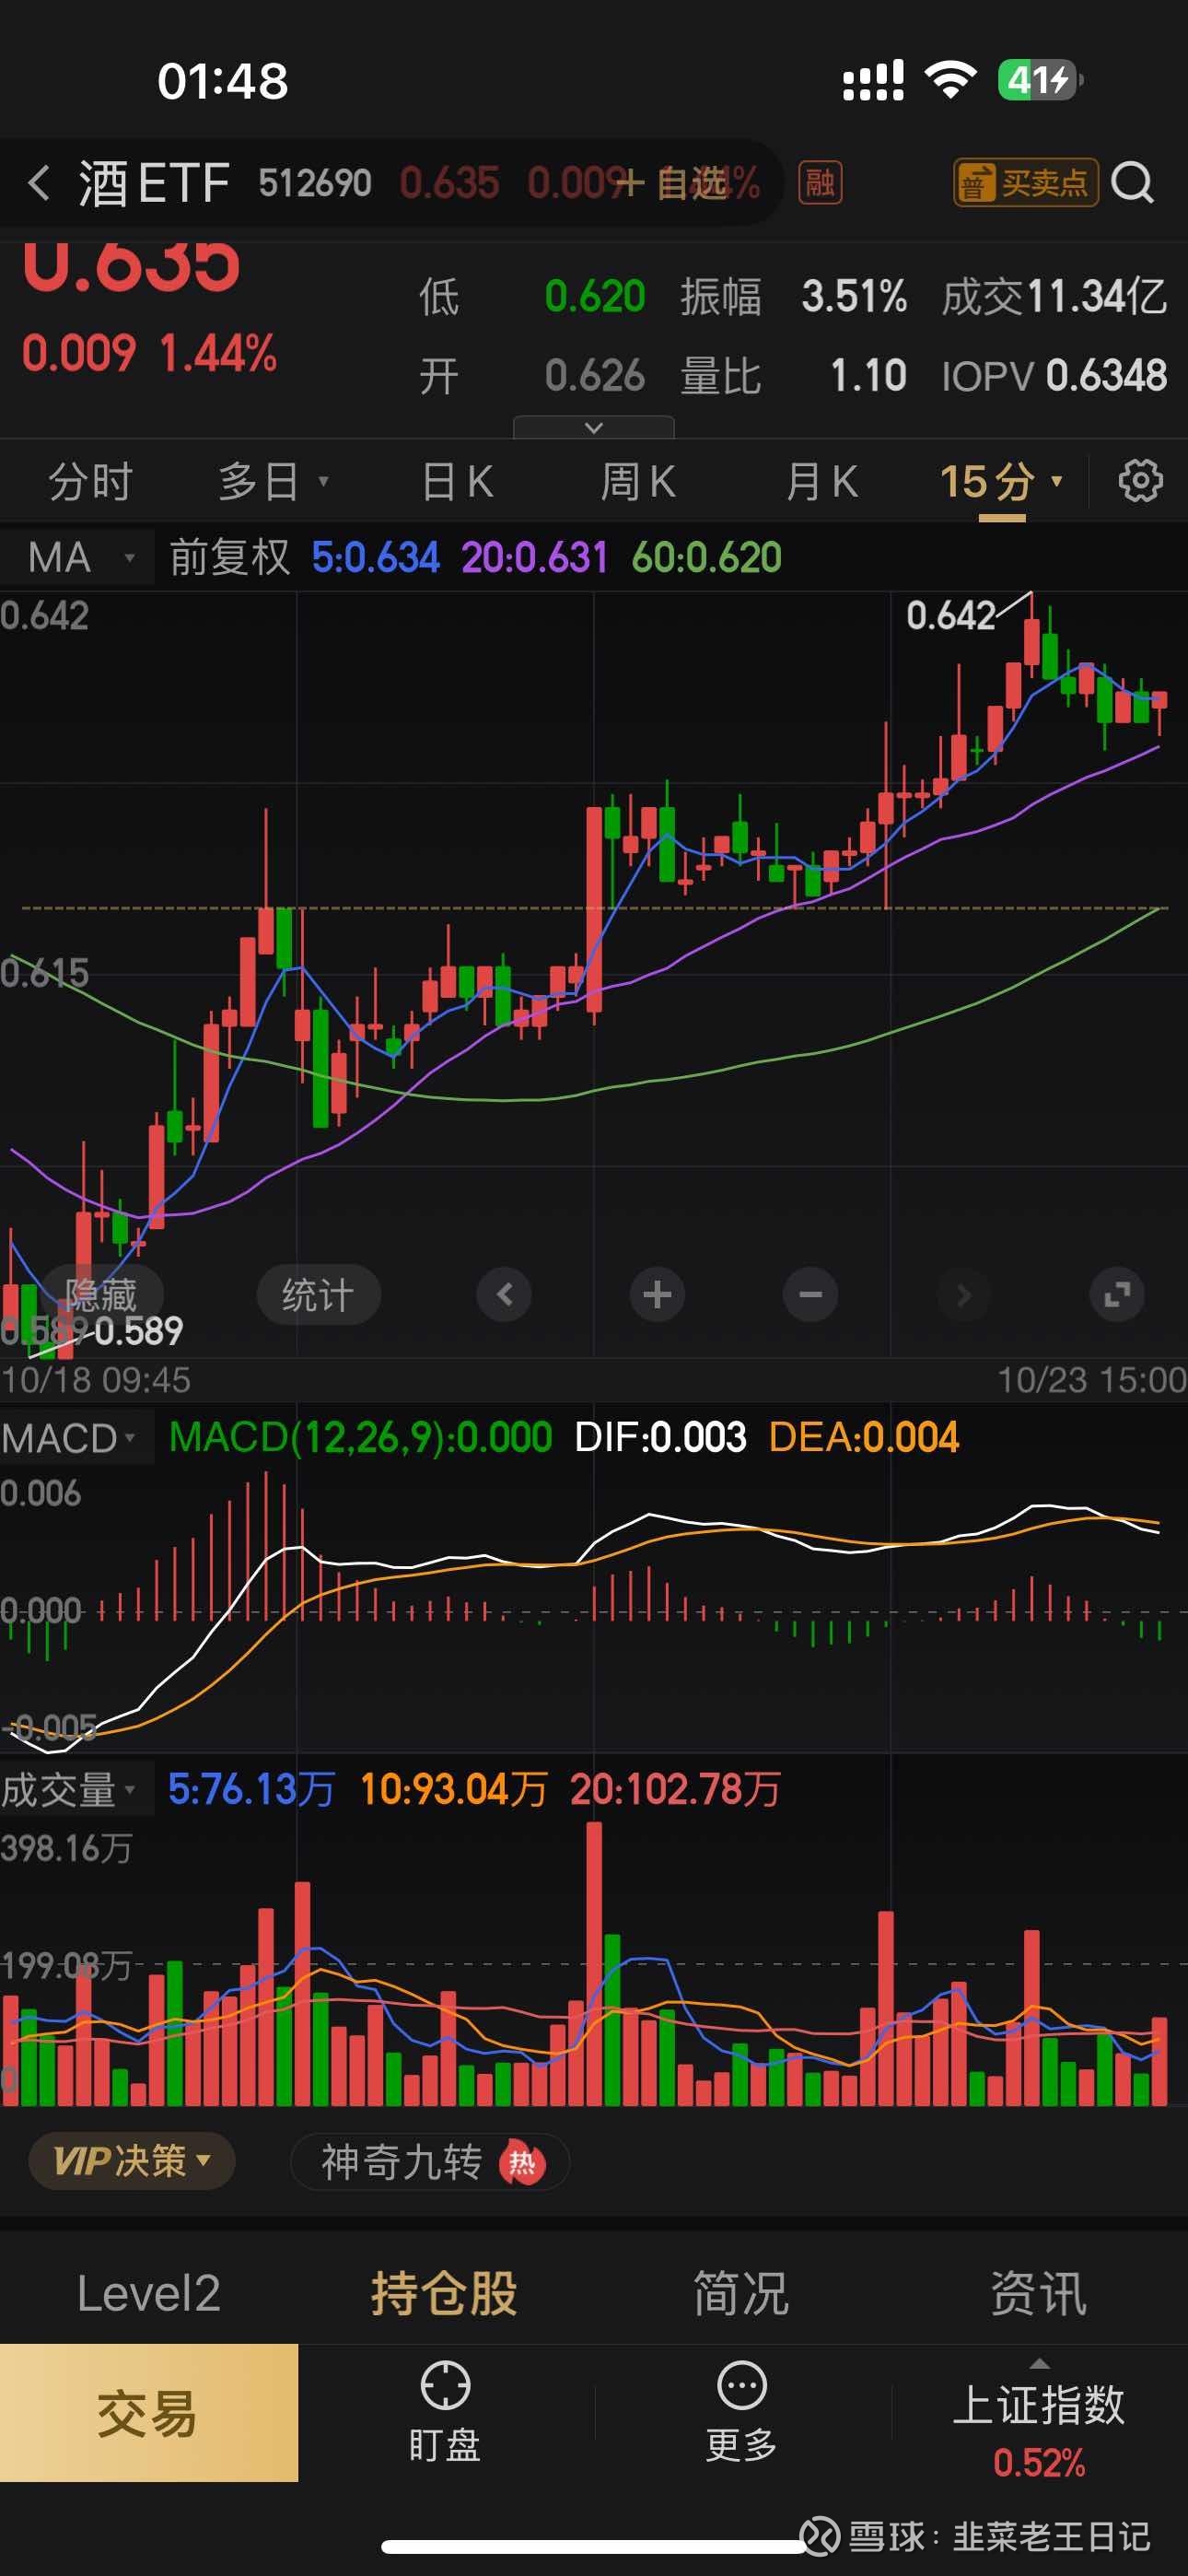Open MA indicator dropdown
The height and width of the screenshot is (2576, 1188).
click(77, 557)
